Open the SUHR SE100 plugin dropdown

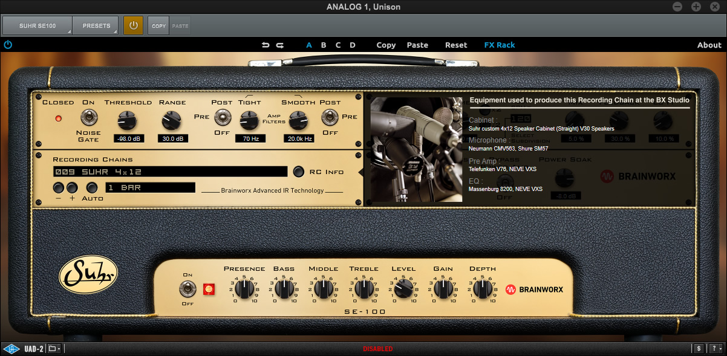tap(37, 26)
